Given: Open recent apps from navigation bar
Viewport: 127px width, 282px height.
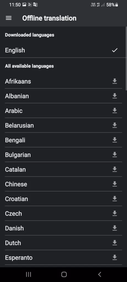Looking at the screenshot, I should tap(28, 275).
